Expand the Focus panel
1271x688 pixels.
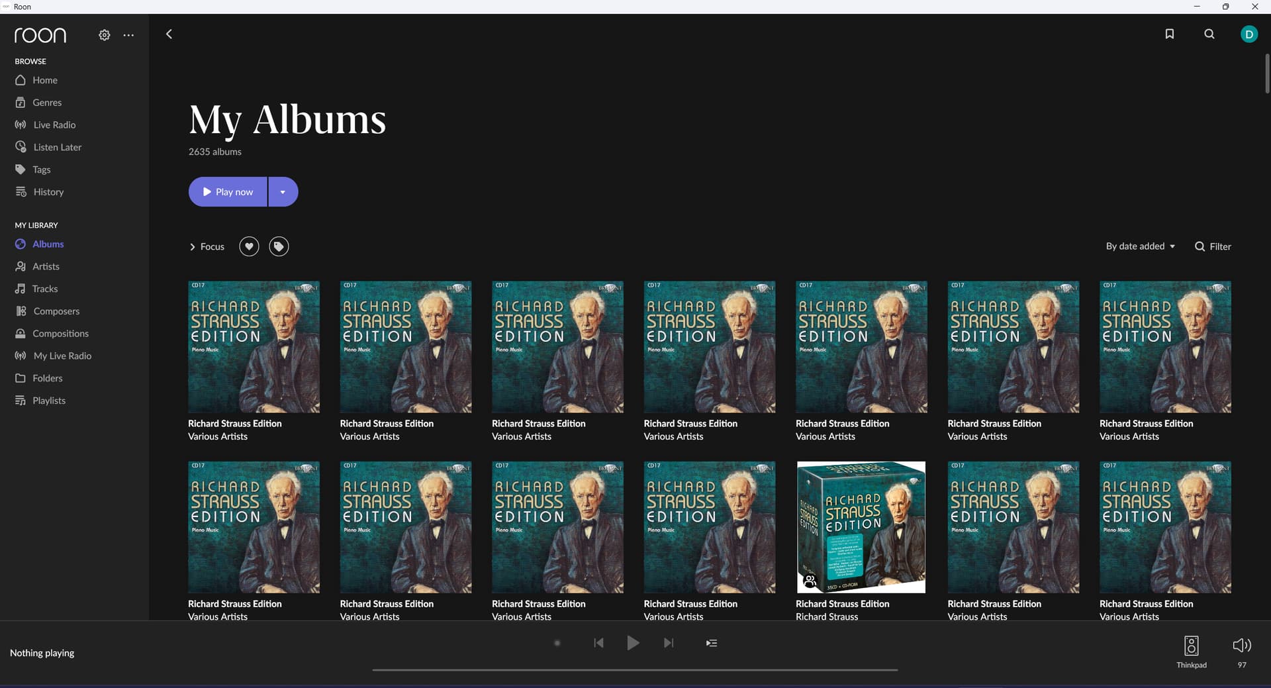coord(207,246)
